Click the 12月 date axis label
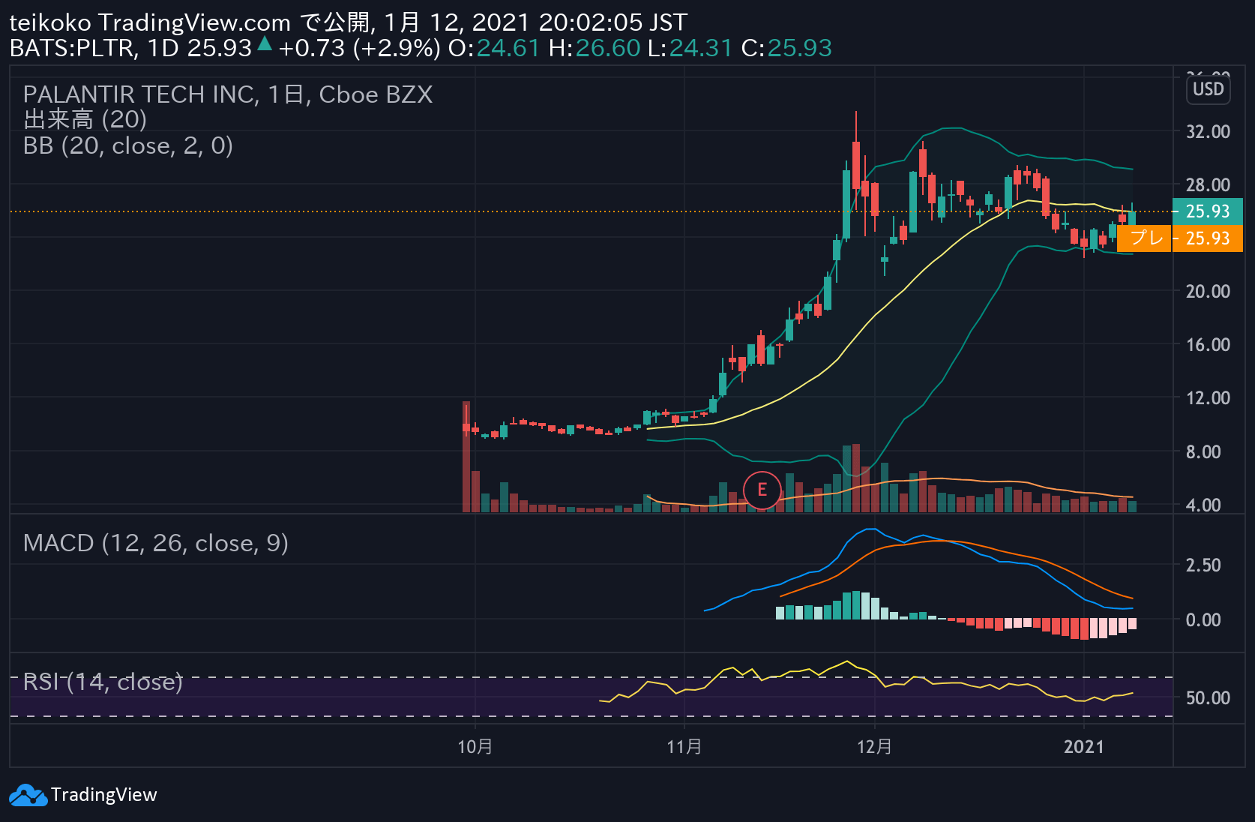The image size is (1255, 822). pyautogui.click(x=875, y=746)
